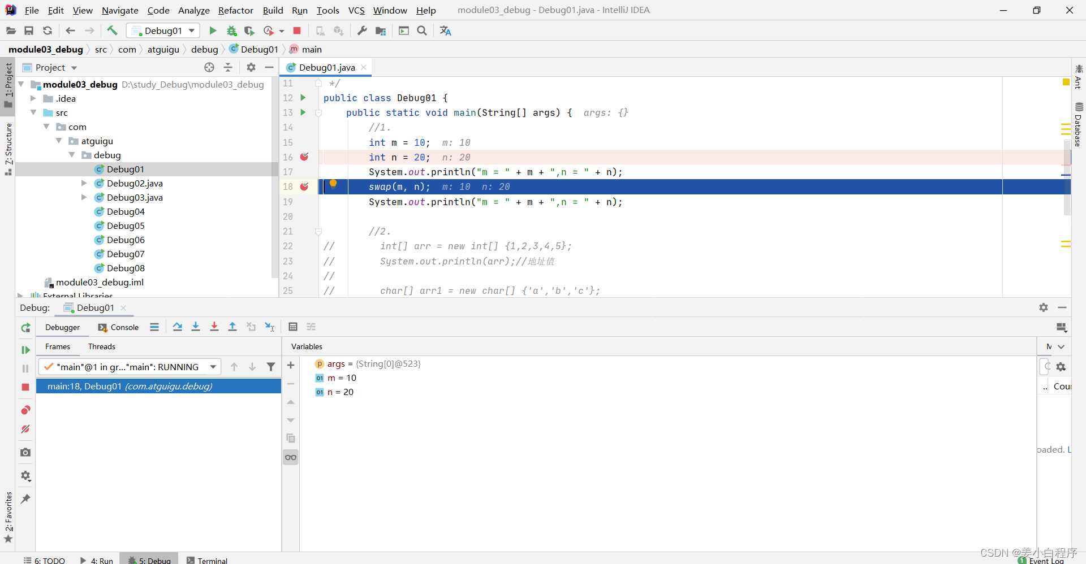Step Into in the debugger toolbar
This screenshot has height=564, width=1086.
[x=196, y=327]
